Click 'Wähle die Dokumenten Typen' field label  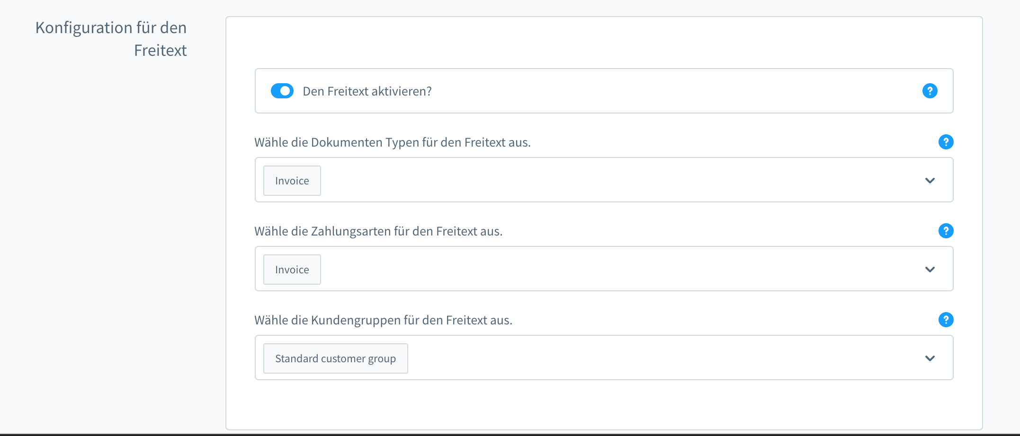[392, 142]
